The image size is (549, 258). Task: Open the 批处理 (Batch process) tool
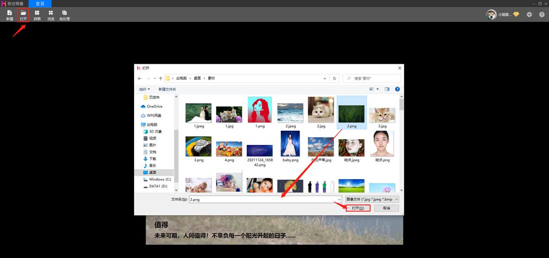point(65,15)
